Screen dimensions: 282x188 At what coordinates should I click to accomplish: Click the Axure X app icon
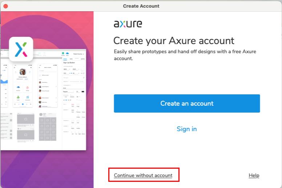(x=21, y=49)
